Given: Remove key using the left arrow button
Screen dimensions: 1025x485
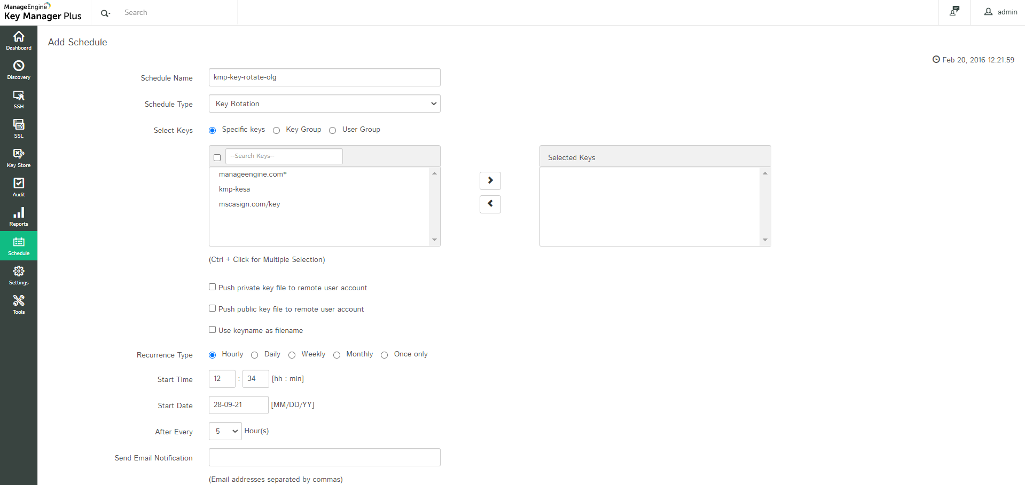Looking at the screenshot, I should click(490, 204).
